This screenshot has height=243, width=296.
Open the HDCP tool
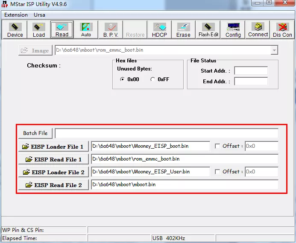[x=159, y=30]
